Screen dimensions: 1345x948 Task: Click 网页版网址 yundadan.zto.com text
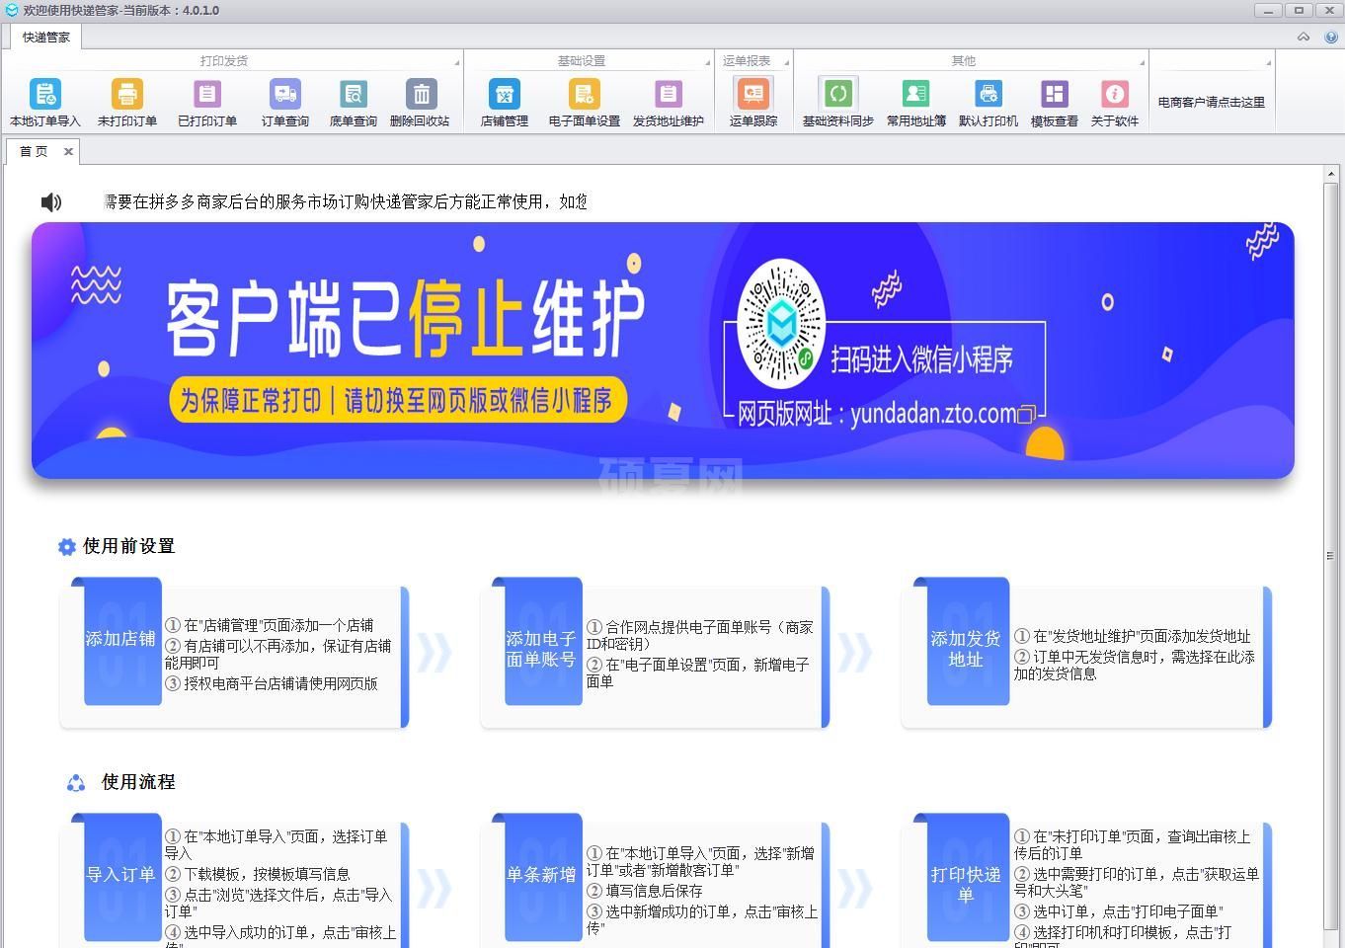[x=877, y=414]
